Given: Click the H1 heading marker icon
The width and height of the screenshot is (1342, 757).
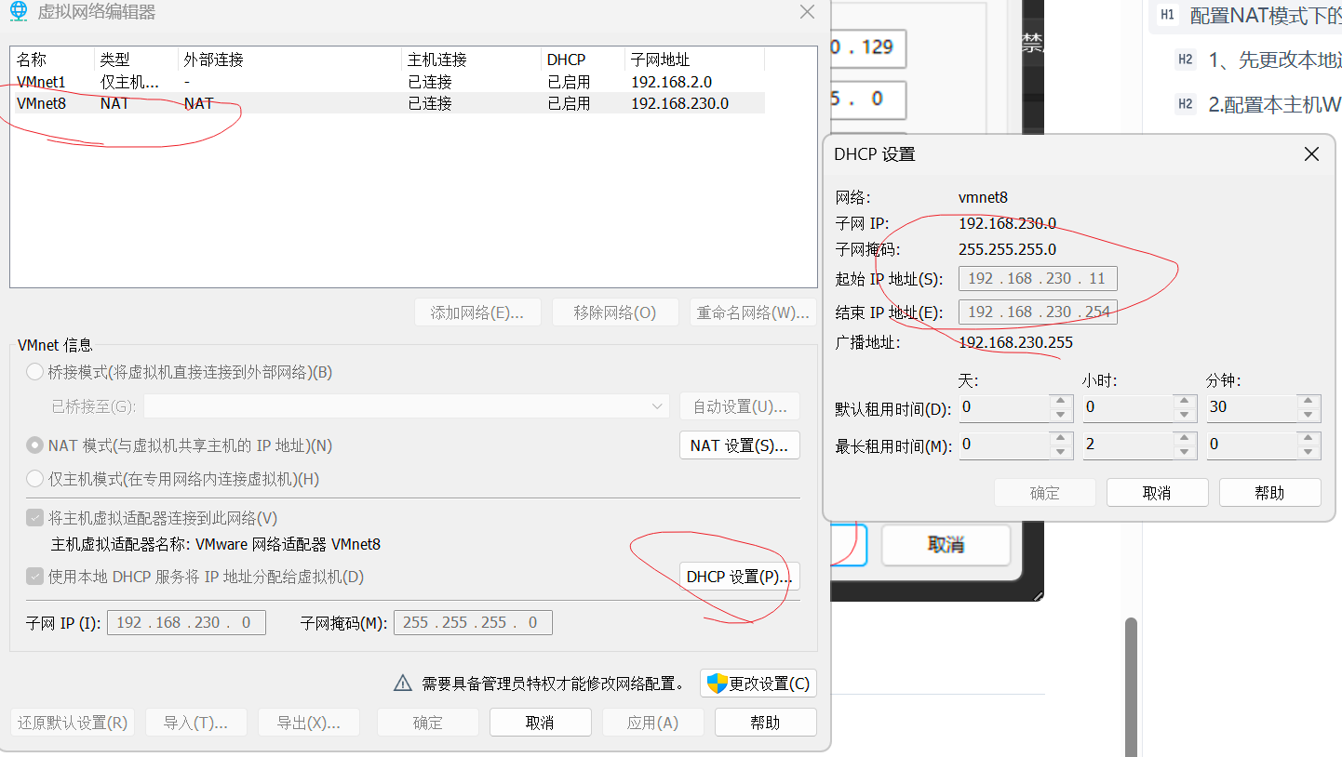Looking at the screenshot, I should pos(1168,14).
